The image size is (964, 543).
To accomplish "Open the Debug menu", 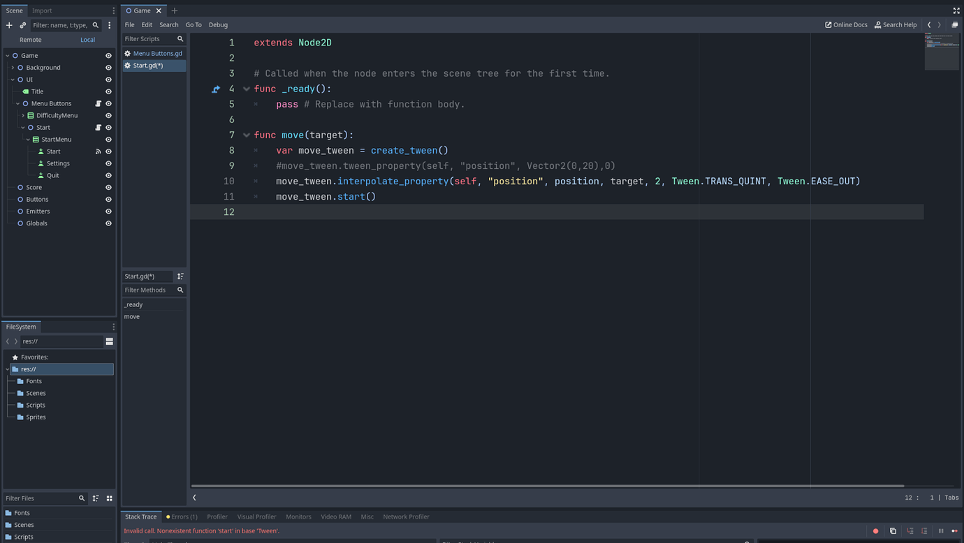I will [x=218, y=24].
